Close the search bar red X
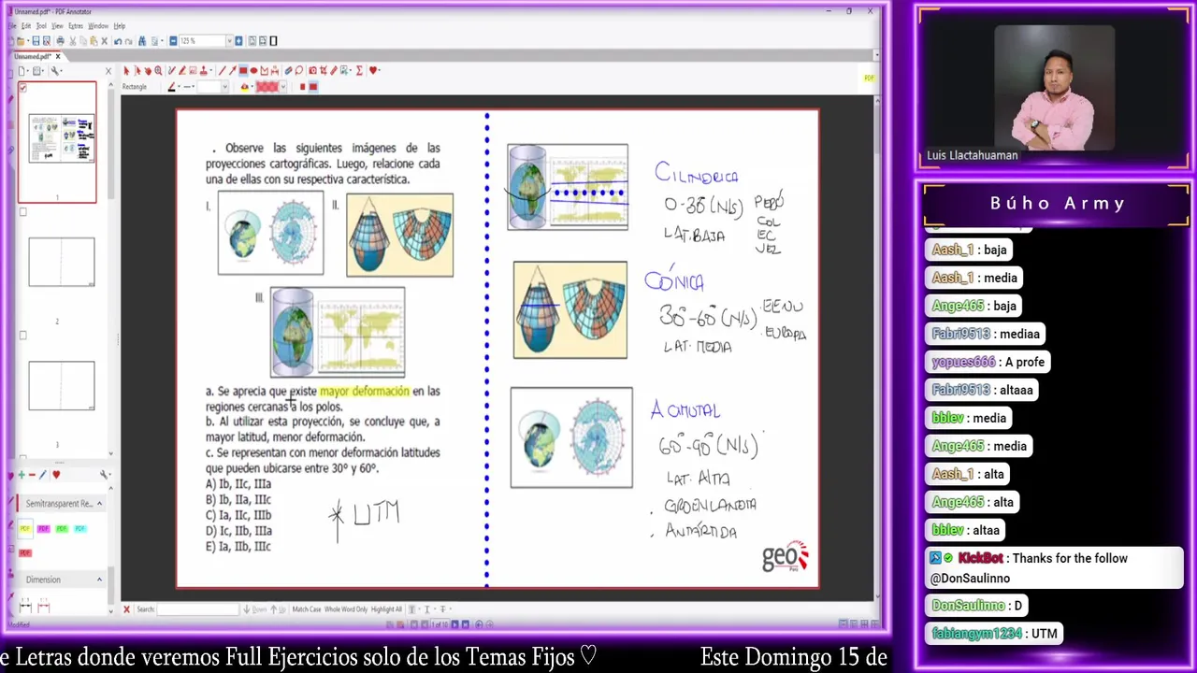The width and height of the screenshot is (1197, 673). pos(126,609)
